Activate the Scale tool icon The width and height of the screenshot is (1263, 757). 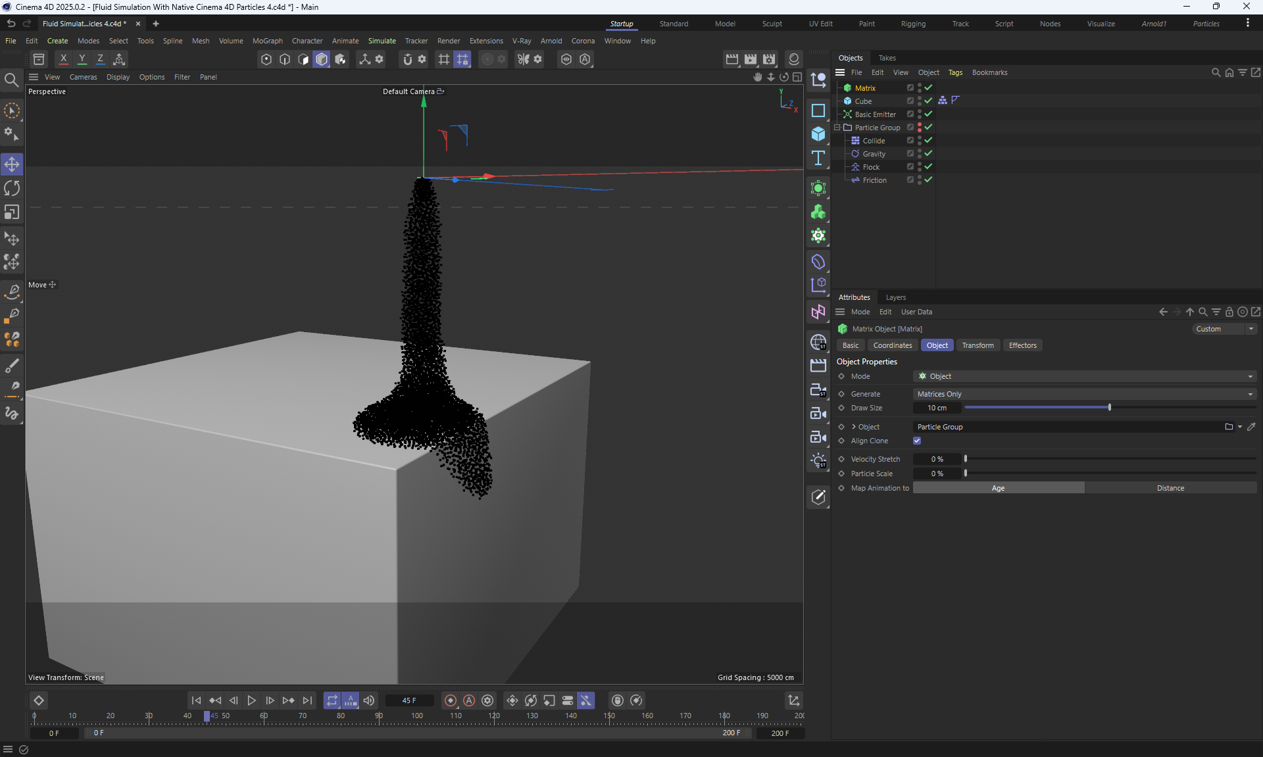(12, 212)
